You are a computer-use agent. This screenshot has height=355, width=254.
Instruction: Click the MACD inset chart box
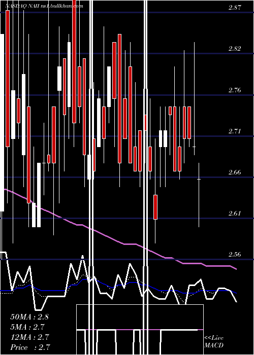point(140,330)
